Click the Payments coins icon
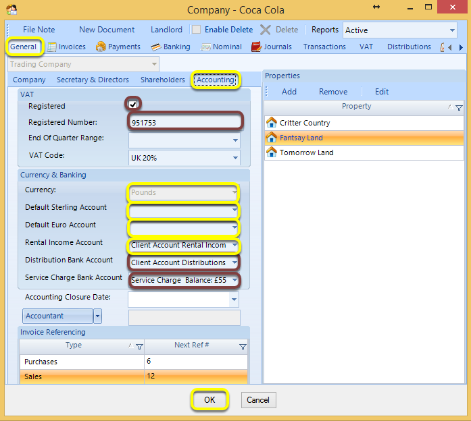The image size is (471, 421). [x=101, y=47]
